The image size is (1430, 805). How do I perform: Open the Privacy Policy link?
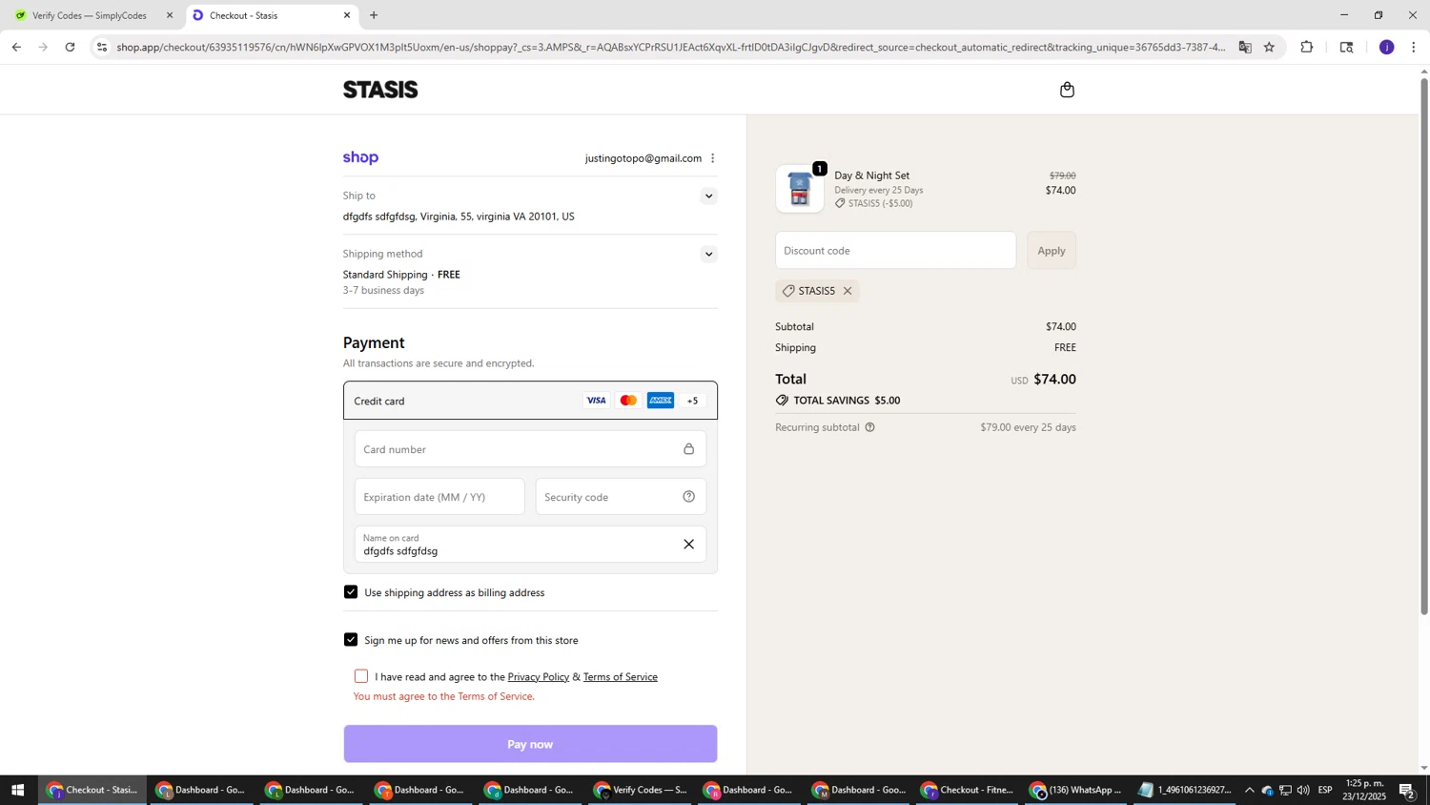(538, 677)
